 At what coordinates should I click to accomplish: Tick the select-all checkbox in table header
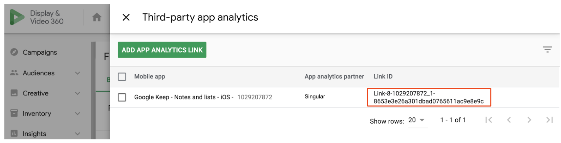[x=122, y=77]
